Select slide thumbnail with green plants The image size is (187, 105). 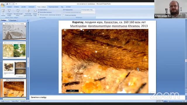pos(14,50)
